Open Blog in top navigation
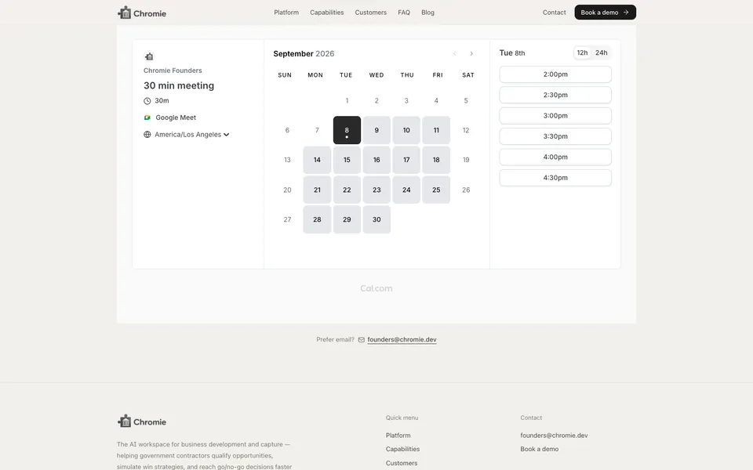Image resolution: width=753 pixels, height=470 pixels. pos(428,13)
